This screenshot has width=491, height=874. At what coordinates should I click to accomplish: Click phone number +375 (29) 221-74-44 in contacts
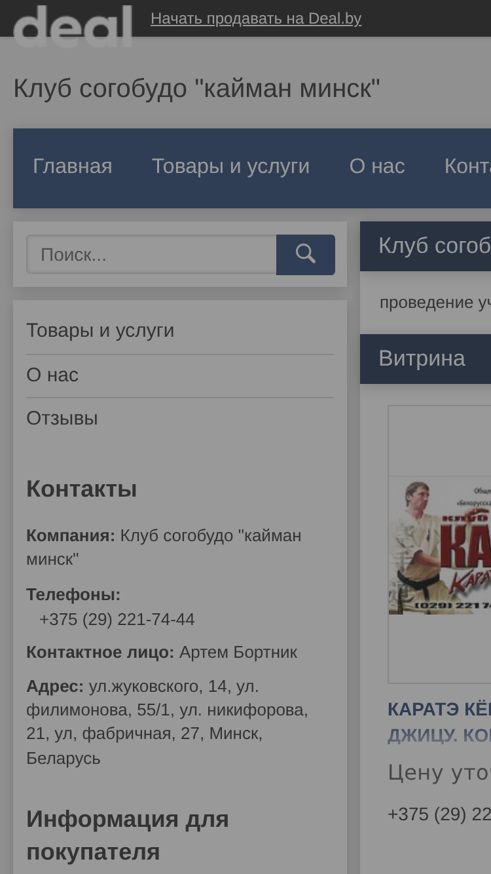click(x=117, y=619)
